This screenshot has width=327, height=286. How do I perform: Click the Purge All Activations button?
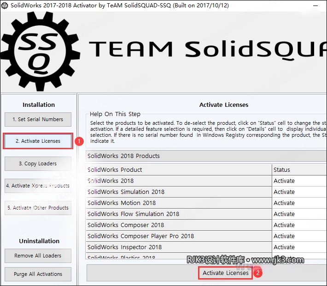(38, 274)
